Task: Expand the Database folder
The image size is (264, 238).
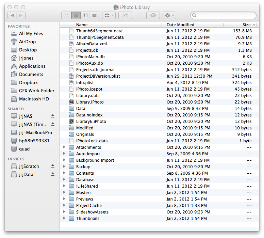Action: tap(64, 179)
